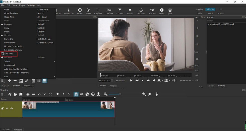
Task: Toggle timeline snapping magnet button
Action: pyautogui.click(x=76, y=94)
